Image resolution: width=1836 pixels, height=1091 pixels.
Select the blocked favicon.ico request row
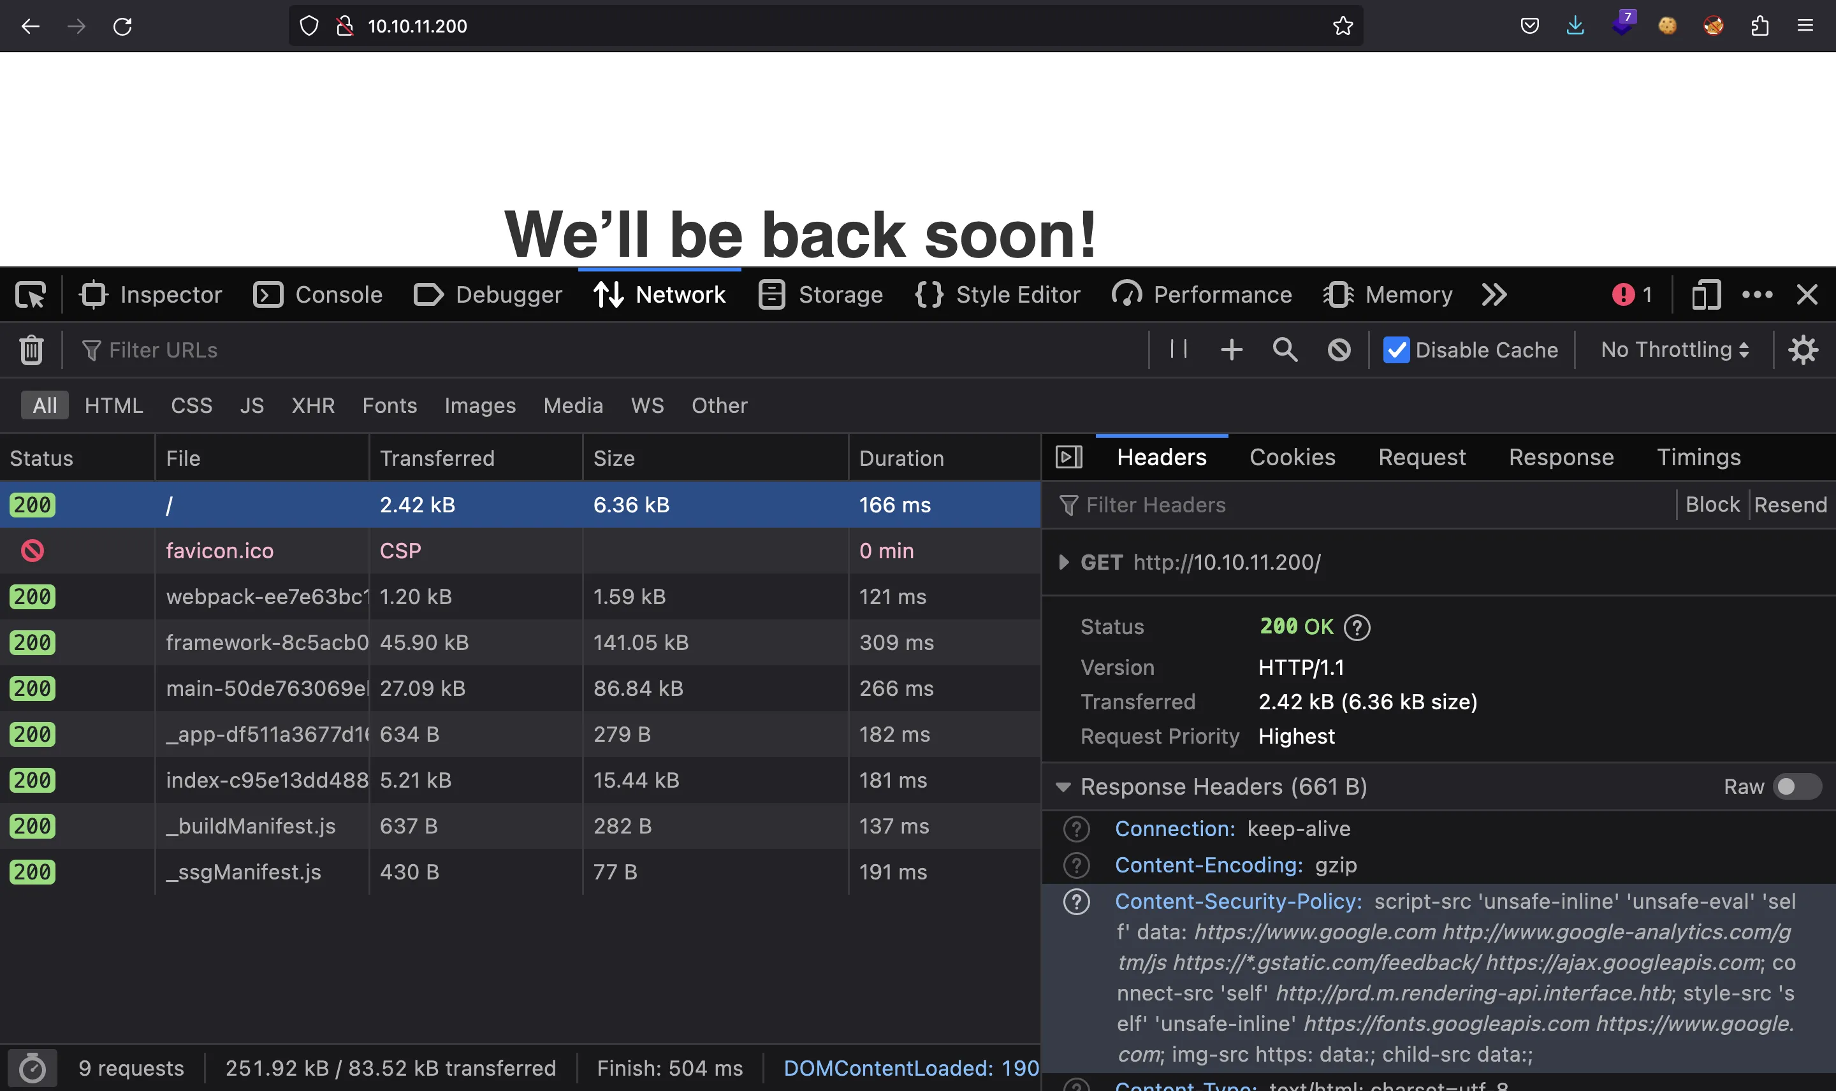click(x=520, y=551)
